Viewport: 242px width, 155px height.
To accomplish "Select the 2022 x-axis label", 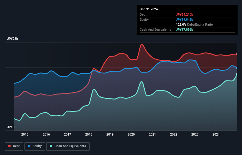I will click(174, 134).
